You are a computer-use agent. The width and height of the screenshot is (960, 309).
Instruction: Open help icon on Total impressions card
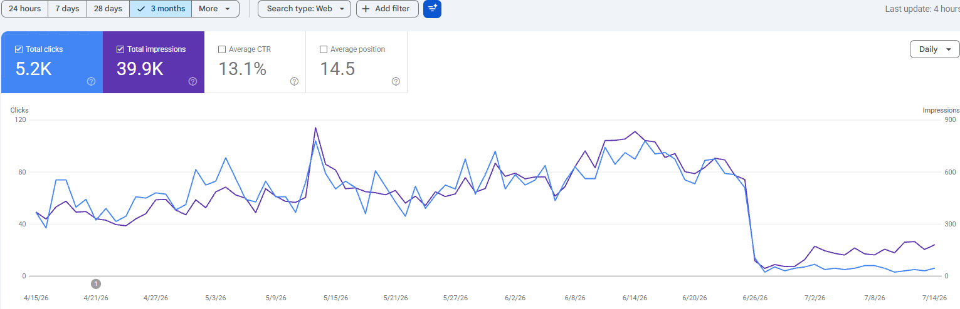[193, 81]
